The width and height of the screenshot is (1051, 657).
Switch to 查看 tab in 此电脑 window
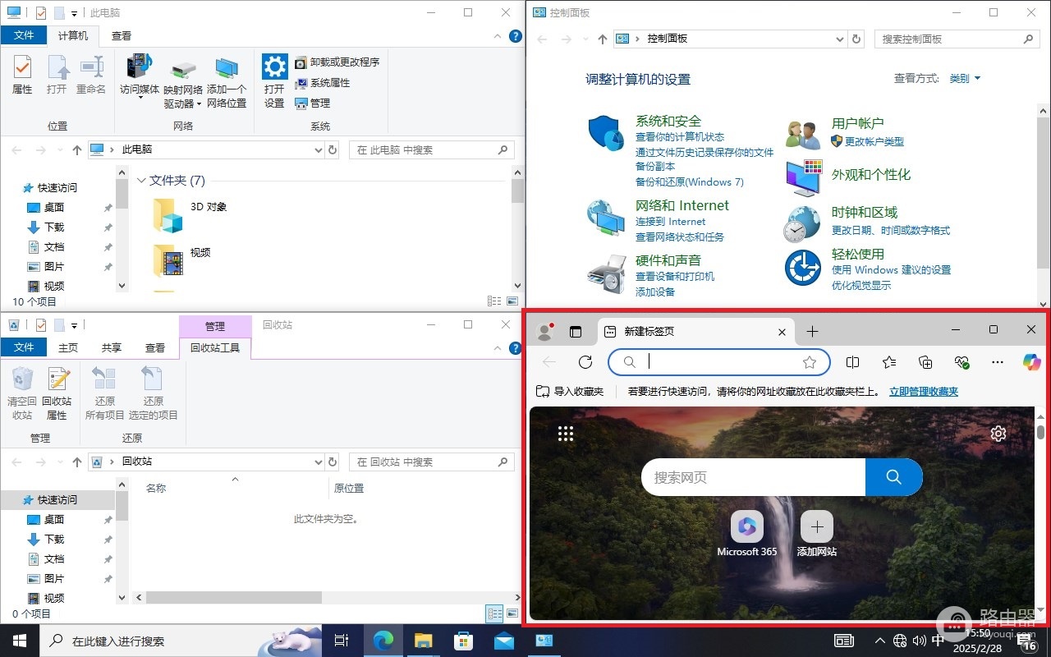pos(122,36)
